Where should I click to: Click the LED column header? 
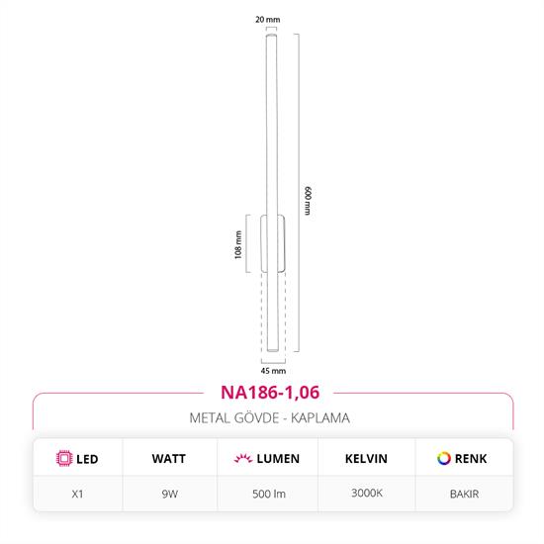[87, 459]
